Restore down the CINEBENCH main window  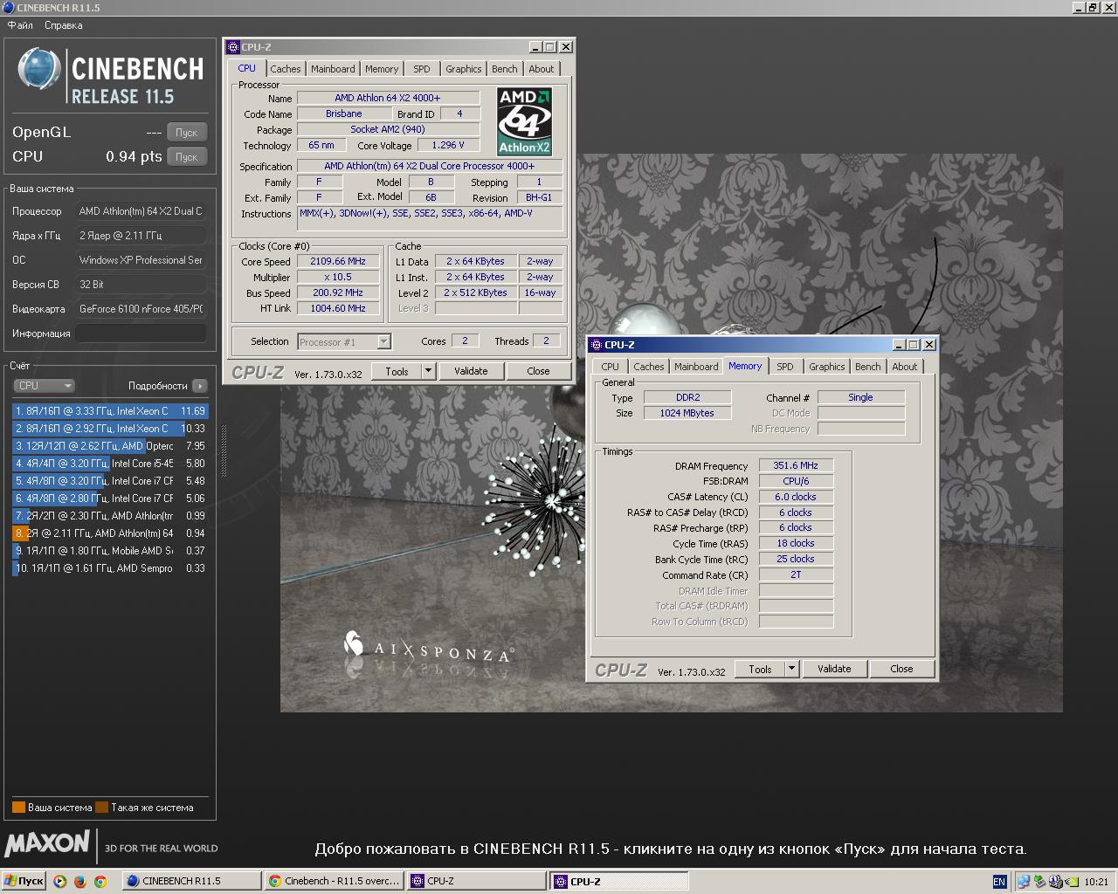pyautogui.click(x=1092, y=8)
